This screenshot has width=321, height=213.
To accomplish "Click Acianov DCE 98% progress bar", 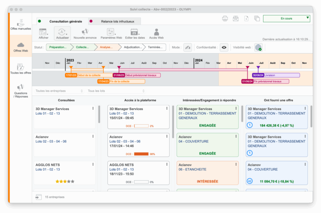I will (141, 154).
